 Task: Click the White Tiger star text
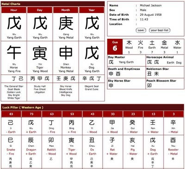pos(14,98)
